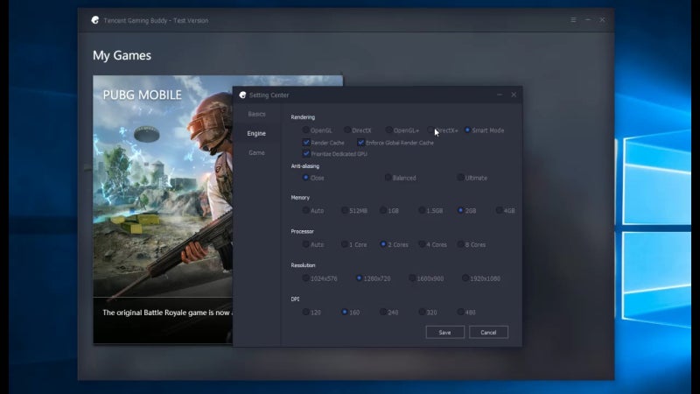Switch to the Game tab
The height and width of the screenshot is (394, 700).
(256, 152)
